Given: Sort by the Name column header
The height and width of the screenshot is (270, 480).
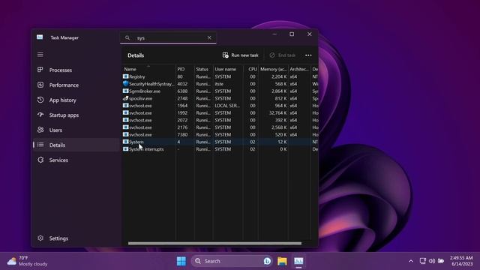Looking at the screenshot, I should [148, 69].
